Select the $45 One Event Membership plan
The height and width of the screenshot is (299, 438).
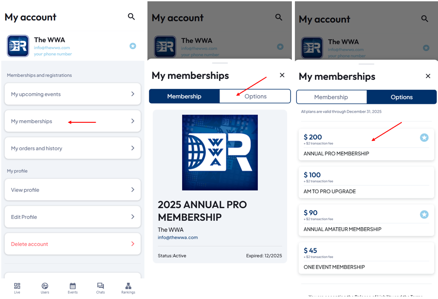click(366, 258)
